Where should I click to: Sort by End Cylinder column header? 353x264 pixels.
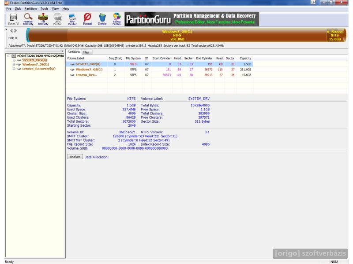[x=204, y=58]
